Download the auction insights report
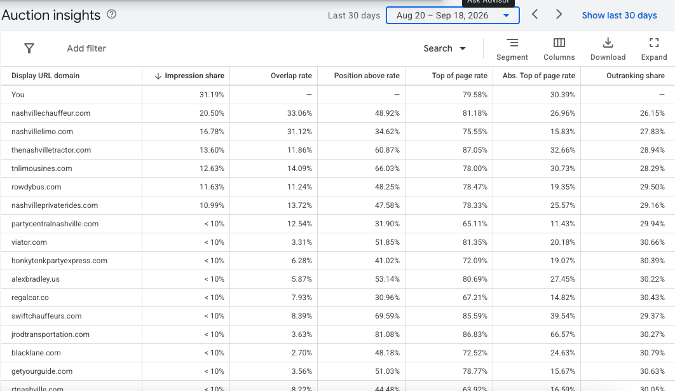The image size is (675, 391). pos(608,49)
